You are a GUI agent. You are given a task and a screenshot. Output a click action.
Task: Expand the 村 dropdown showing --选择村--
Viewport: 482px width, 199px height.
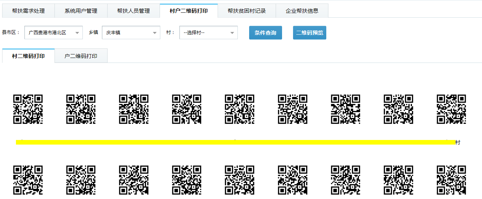tap(208, 33)
